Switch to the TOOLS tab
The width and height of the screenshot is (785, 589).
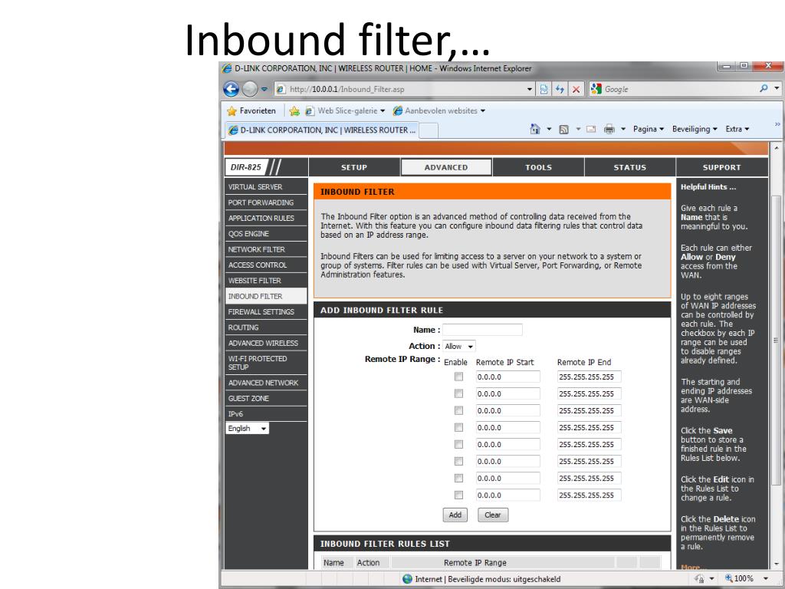click(538, 167)
